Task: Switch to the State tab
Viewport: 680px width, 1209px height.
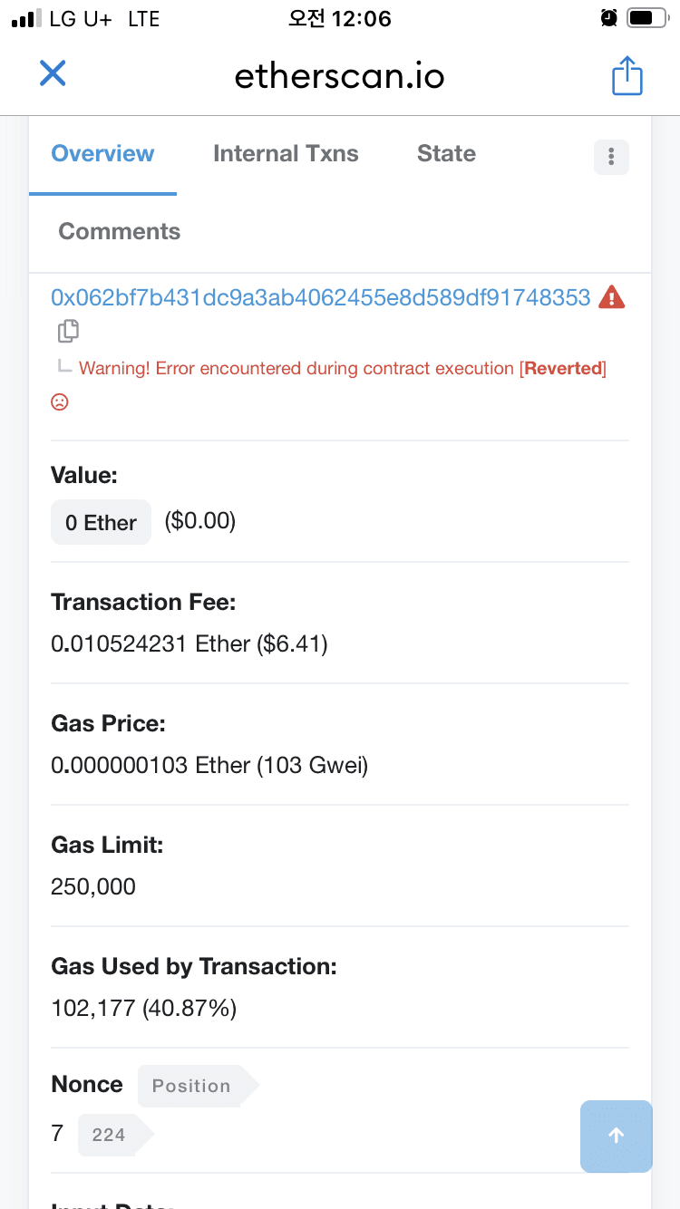Action: tap(446, 154)
